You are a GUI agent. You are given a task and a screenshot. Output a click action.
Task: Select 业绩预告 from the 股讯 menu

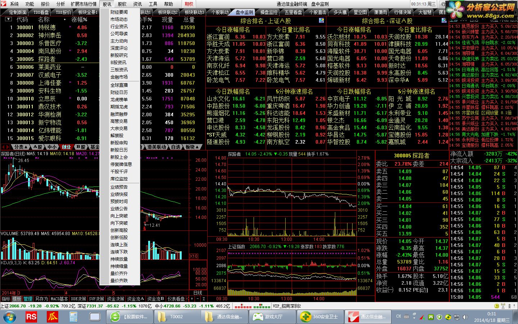tap(119, 187)
